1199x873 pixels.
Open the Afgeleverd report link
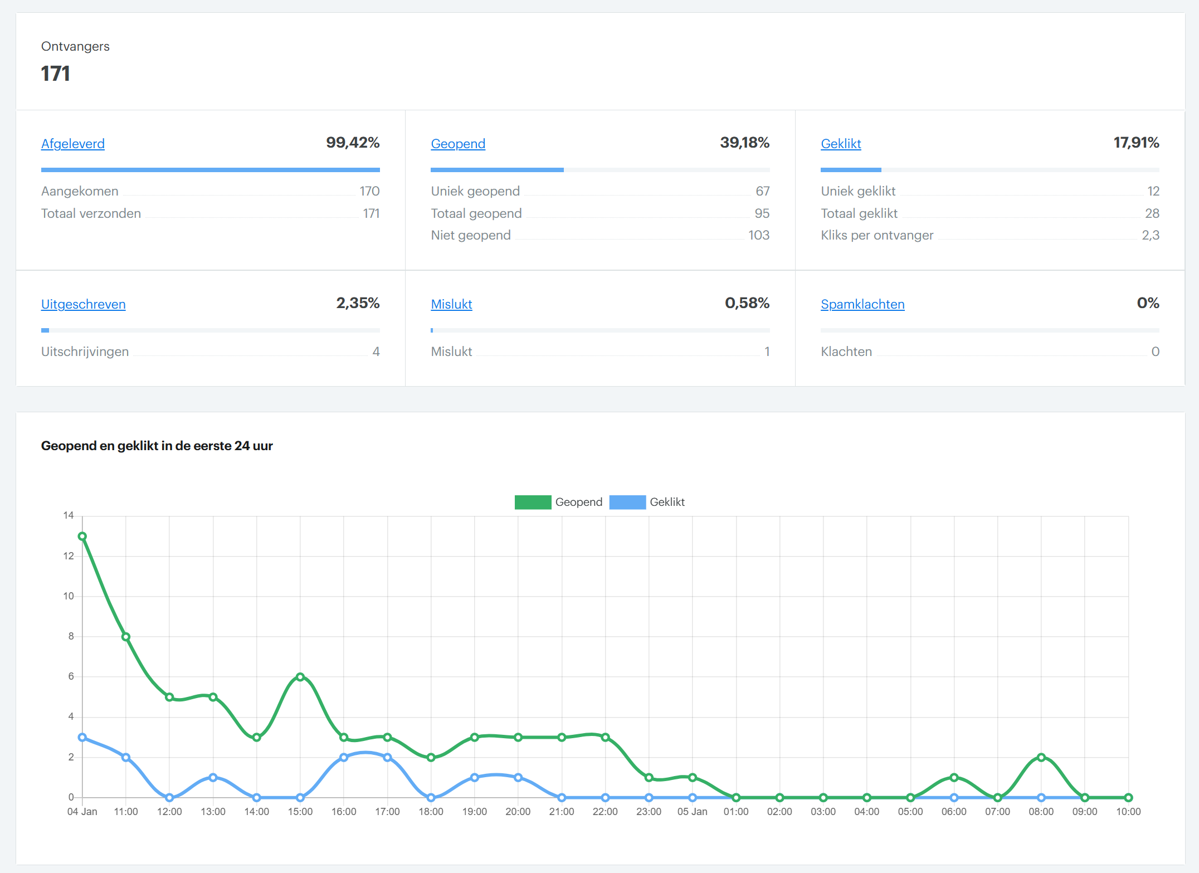(x=72, y=144)
